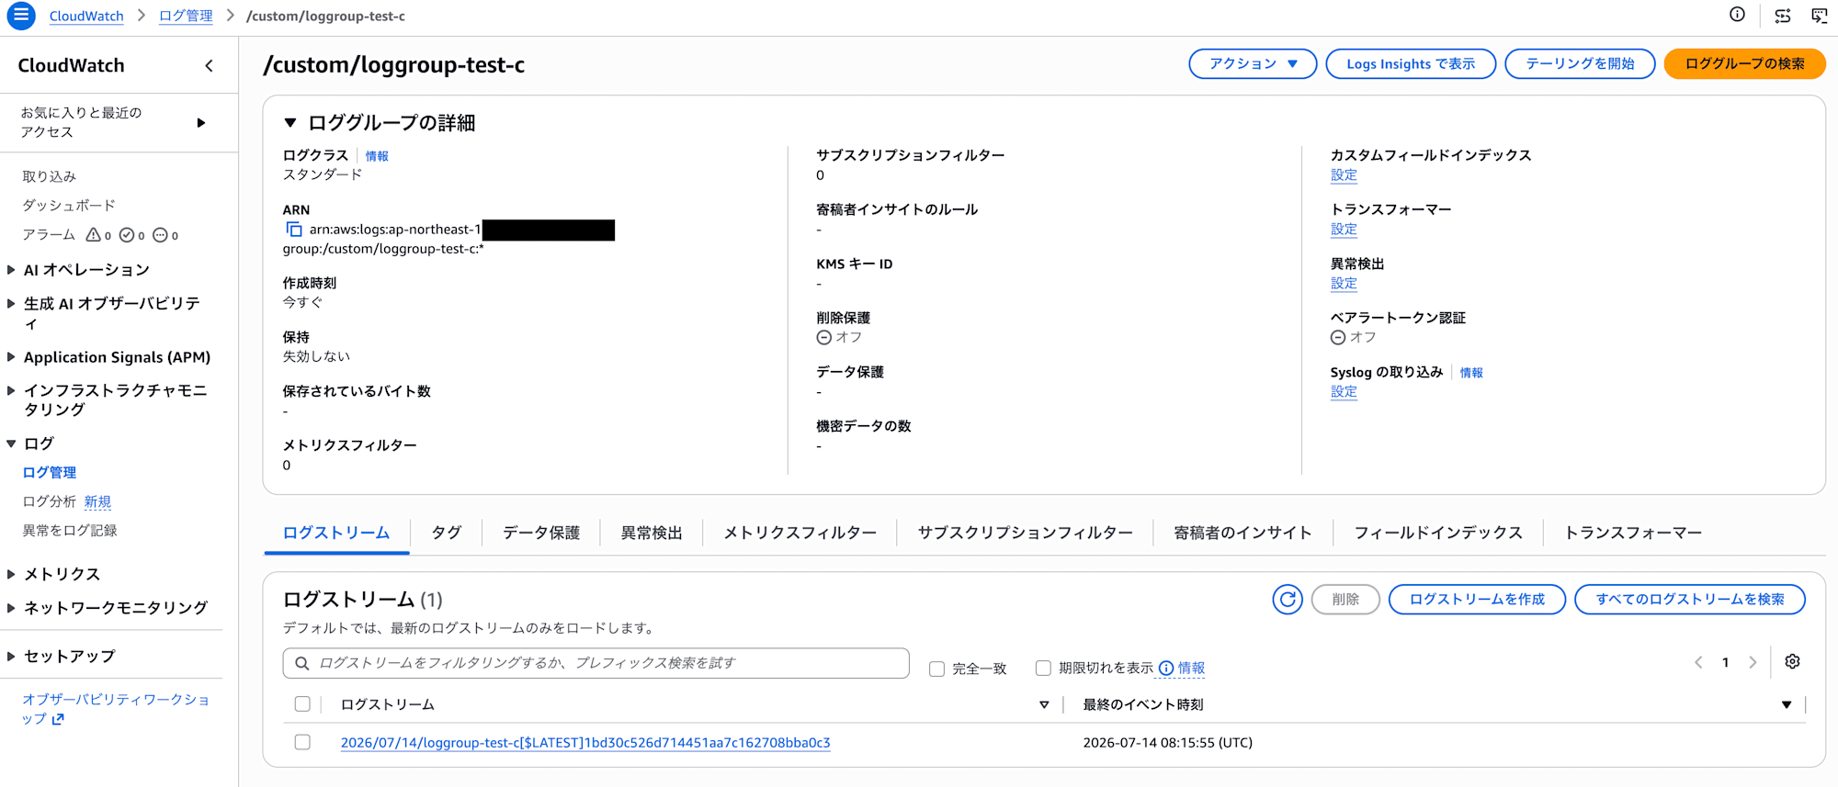Screen dimensions: 1838x787
Task: Click the OK alarm checkmark icon
Action: 127,235
